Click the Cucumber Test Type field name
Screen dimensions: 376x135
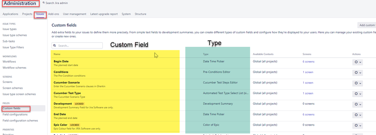tap(67, 93)
